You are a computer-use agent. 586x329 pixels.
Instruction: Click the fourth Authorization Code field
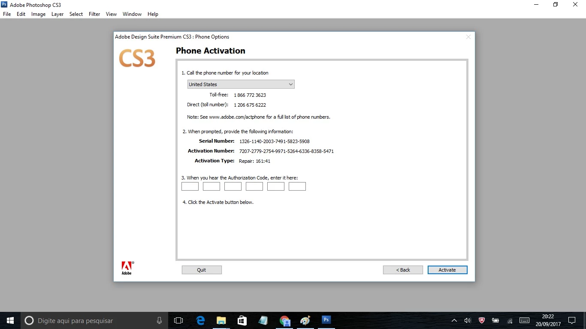pyautogui.click(x=254, y=186)
